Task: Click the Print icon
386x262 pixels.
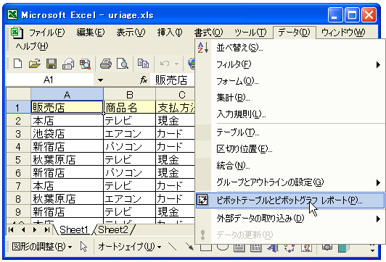Action: click(106, 64)
